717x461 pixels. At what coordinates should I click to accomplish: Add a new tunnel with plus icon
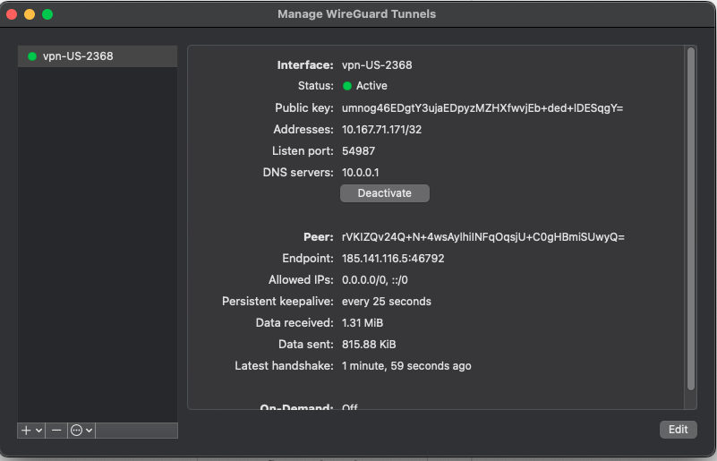(x=26, y=431)
